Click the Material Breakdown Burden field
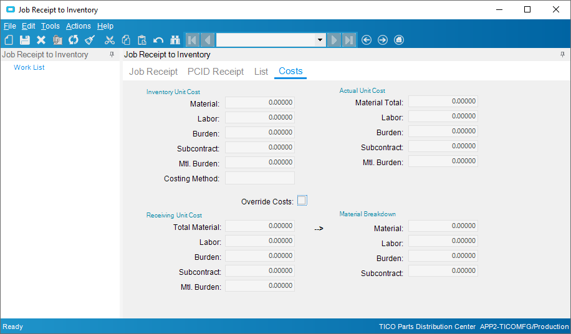Image resolution: width=571 pixels, height=334 pixels. tap(443, 255)
